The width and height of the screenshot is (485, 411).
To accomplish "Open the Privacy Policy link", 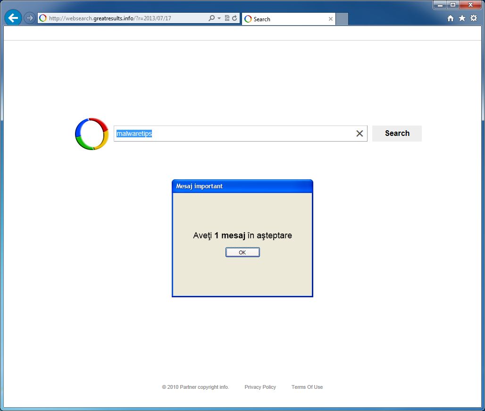I will coord(260,387).
